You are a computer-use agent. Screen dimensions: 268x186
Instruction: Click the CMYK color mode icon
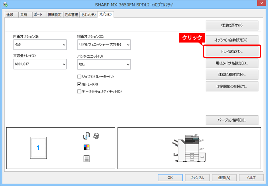[87, 147]
